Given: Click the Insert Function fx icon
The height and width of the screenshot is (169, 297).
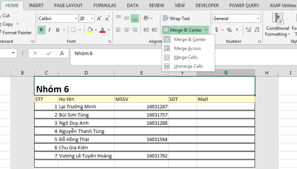Looking at the screenshot, I should pyautogui.click(x=62, y=53).
